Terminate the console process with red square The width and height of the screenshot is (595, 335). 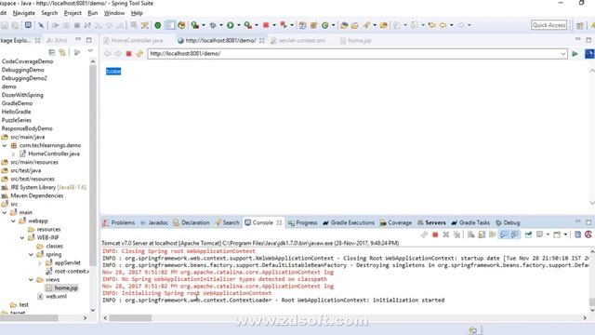point(435,234)
